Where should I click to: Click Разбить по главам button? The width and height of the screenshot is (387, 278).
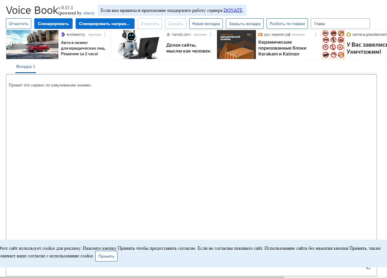pyautogui.click(x=287, y=24)
